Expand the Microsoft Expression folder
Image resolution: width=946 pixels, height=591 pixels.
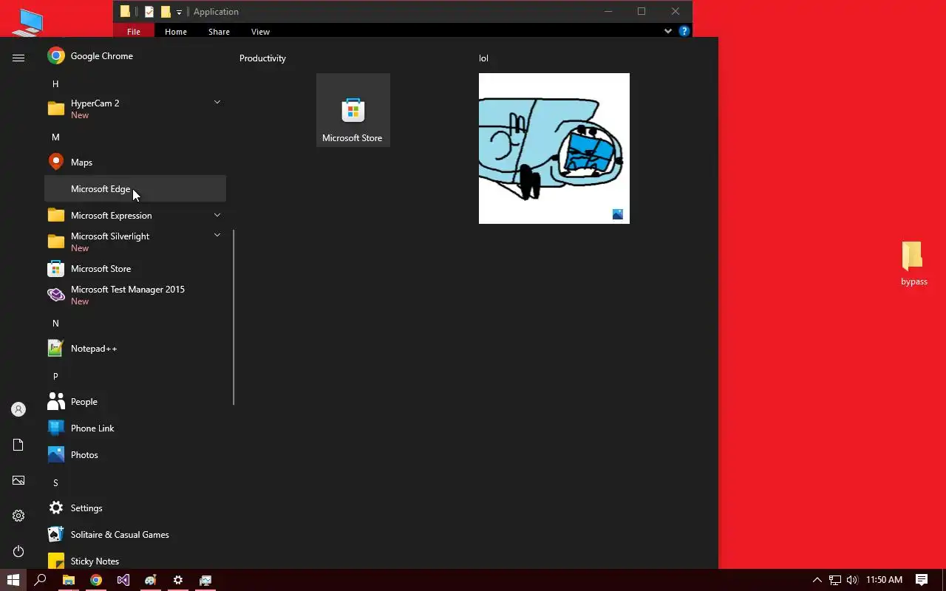[135, 216]
